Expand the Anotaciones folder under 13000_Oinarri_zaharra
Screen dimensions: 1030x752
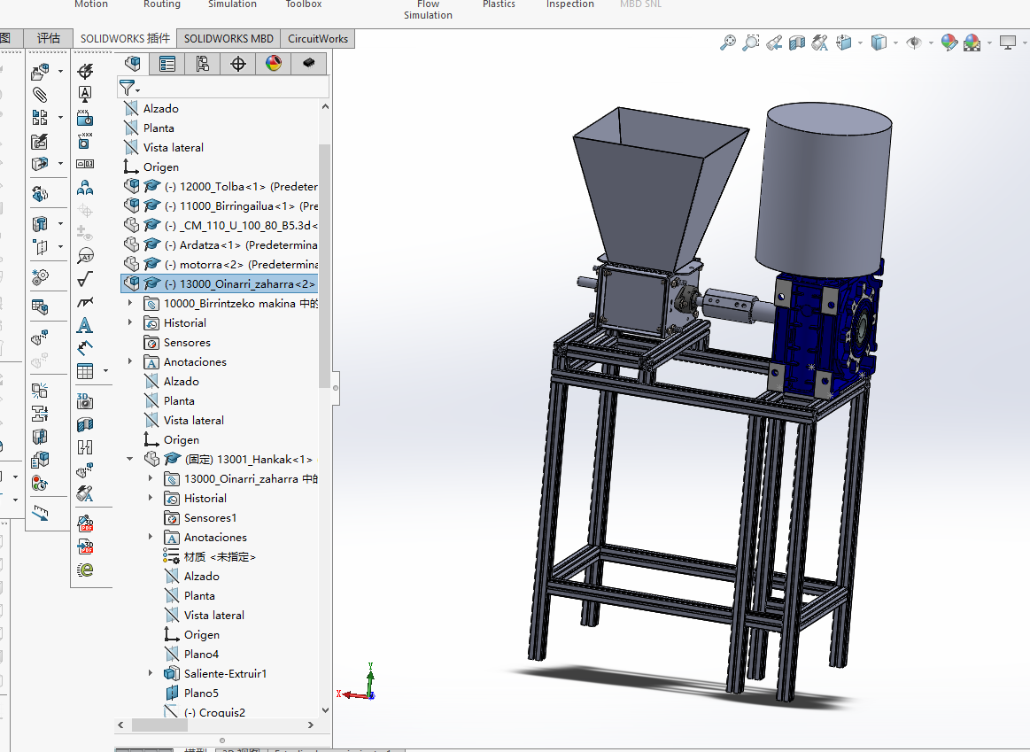click(130, 362)
